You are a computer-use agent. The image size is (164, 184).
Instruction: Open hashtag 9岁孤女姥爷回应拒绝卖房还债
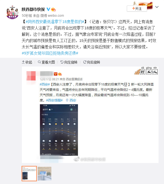50,53
